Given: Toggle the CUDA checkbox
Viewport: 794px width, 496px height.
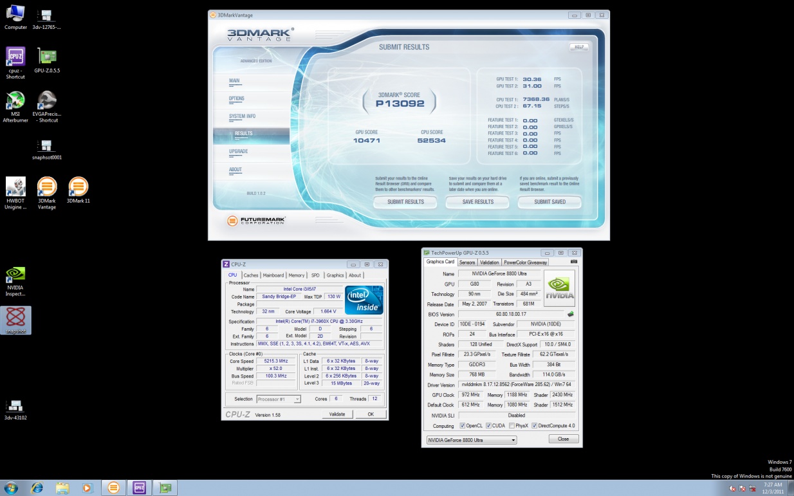Looking at the screenshot, I should click(x=488, y=426).
